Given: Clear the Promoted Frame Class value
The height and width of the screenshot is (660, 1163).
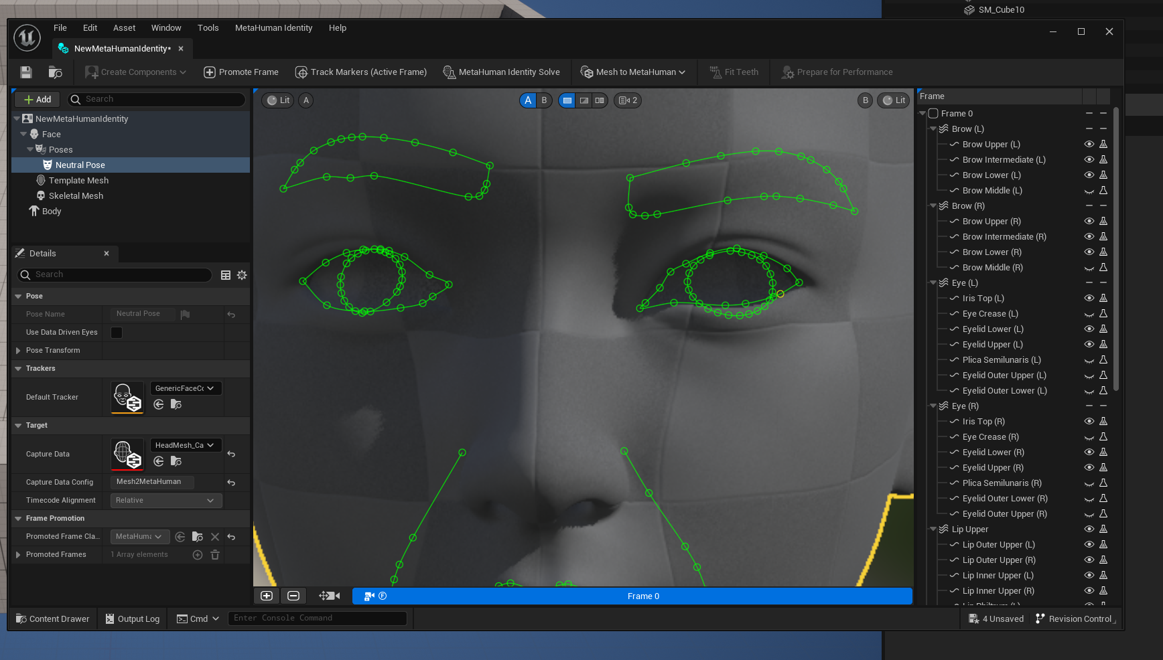Looking at the screenshot, I should coord(215,537).
